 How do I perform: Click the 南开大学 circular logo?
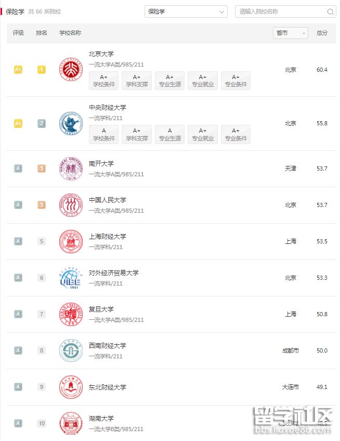pyautogui.click(x=71, y=168)
